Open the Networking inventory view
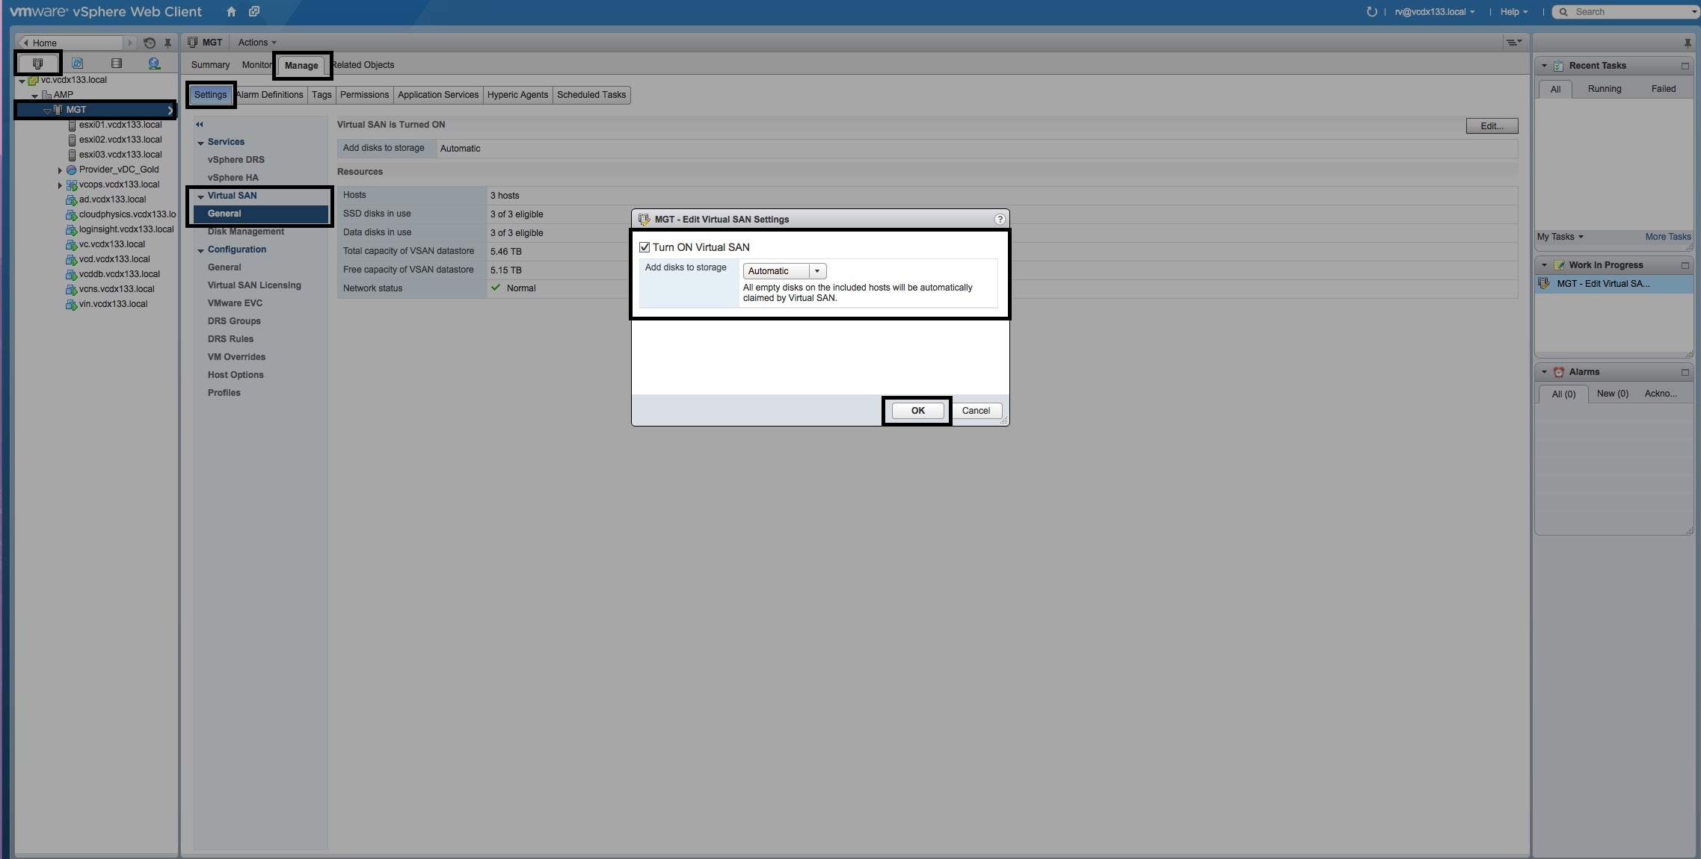 tap(154, 63)
